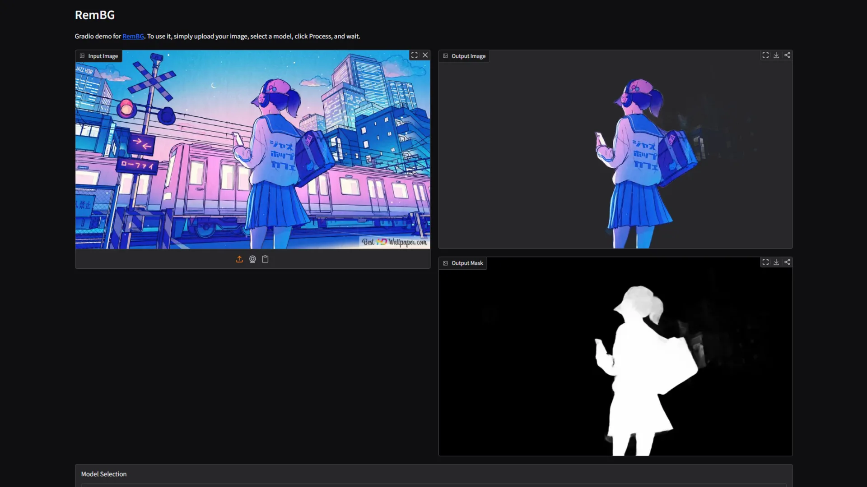
Task: Expand the Input Image to fullscreen
Action: 414,55
